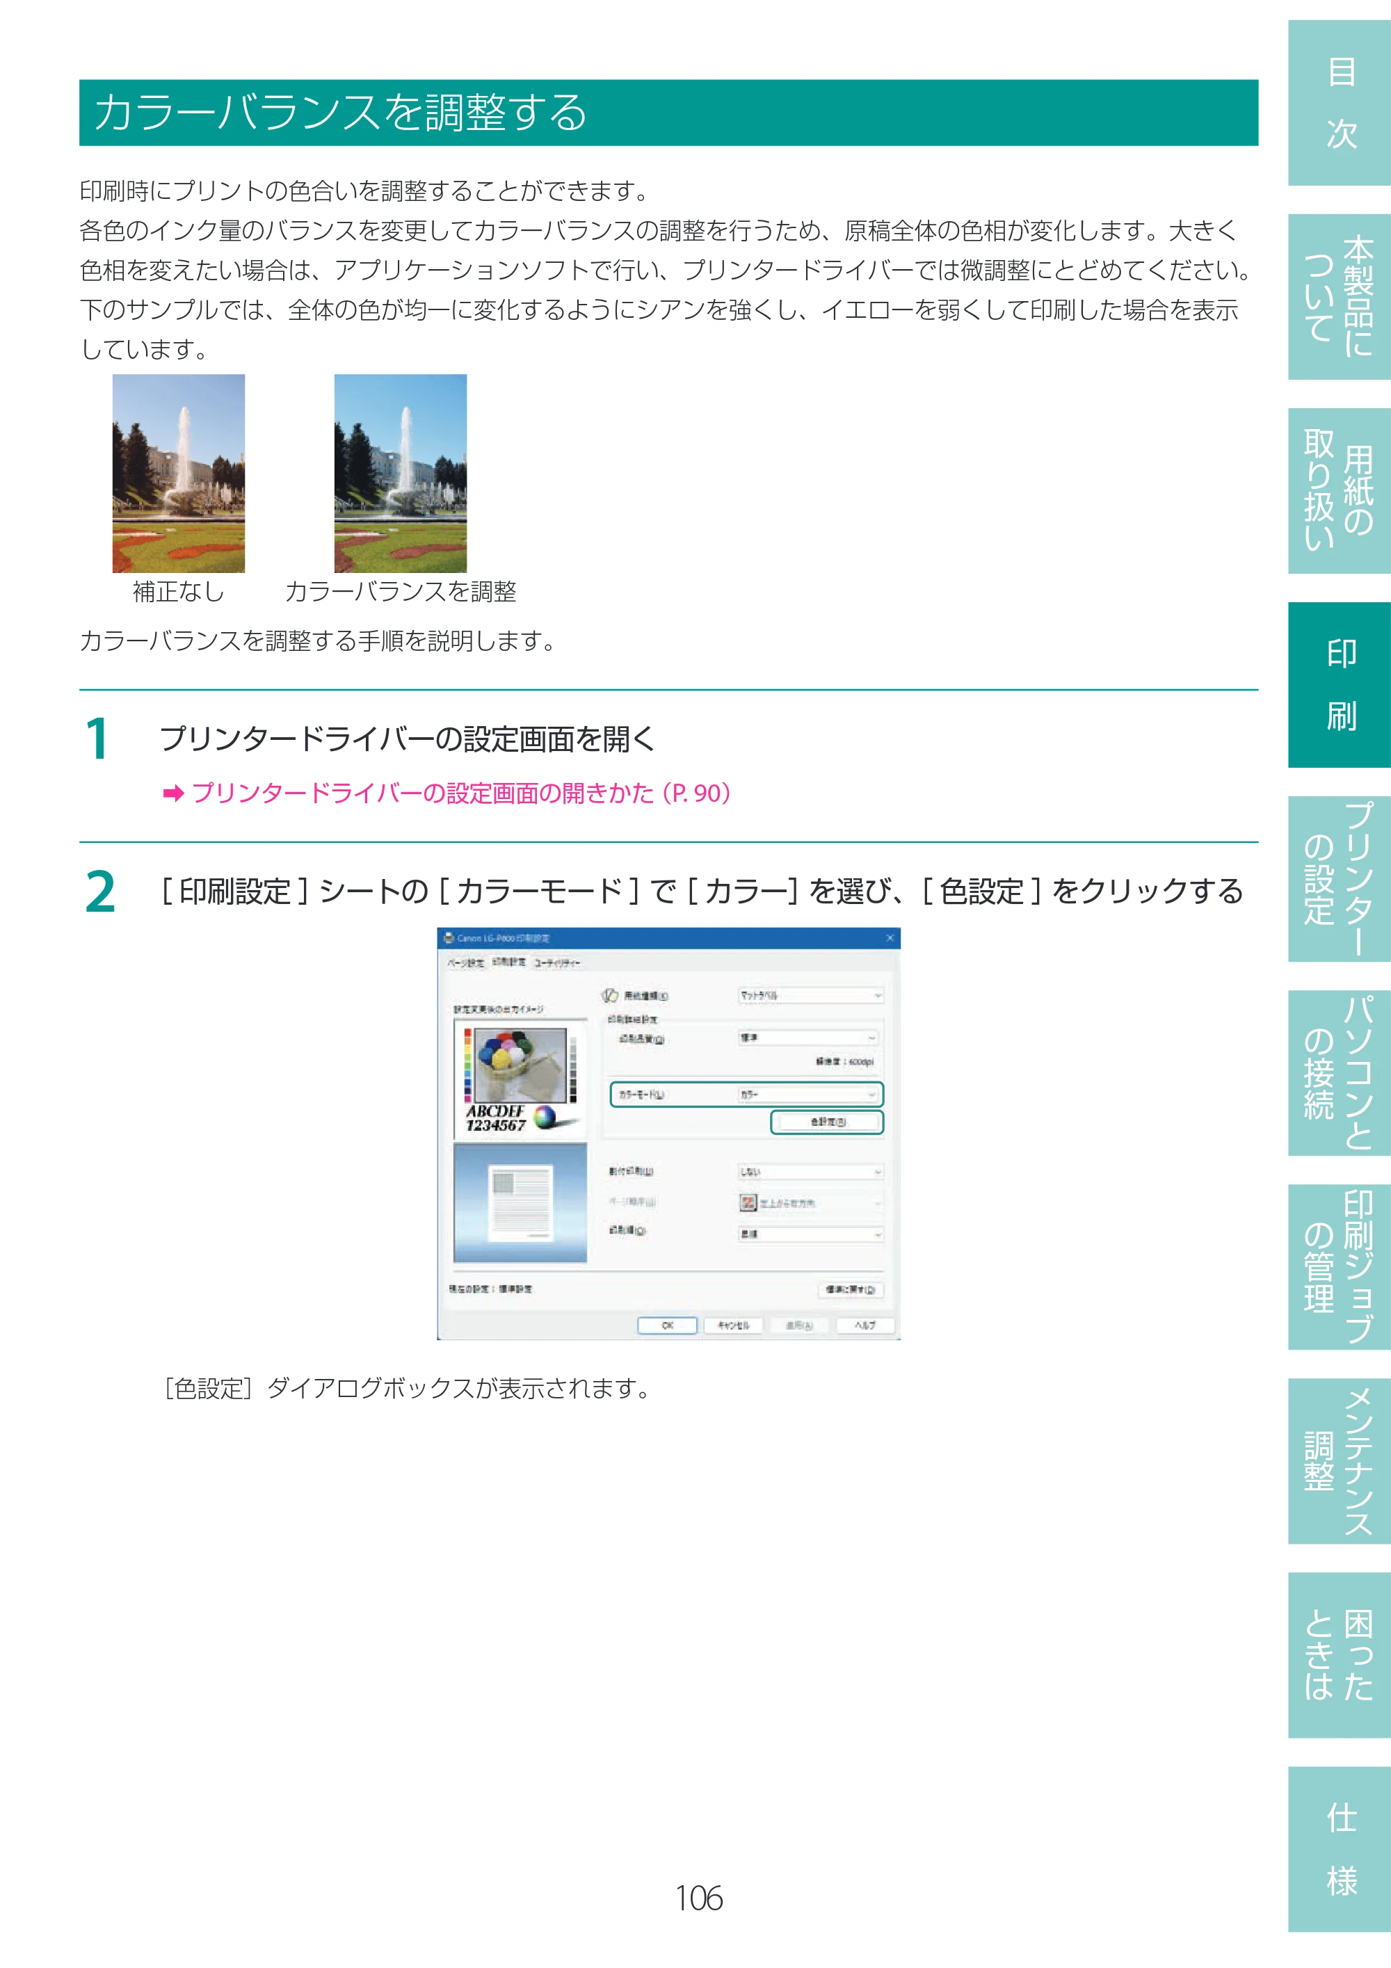Click the page layout preview on blue background

click(x=520, y=1202)
